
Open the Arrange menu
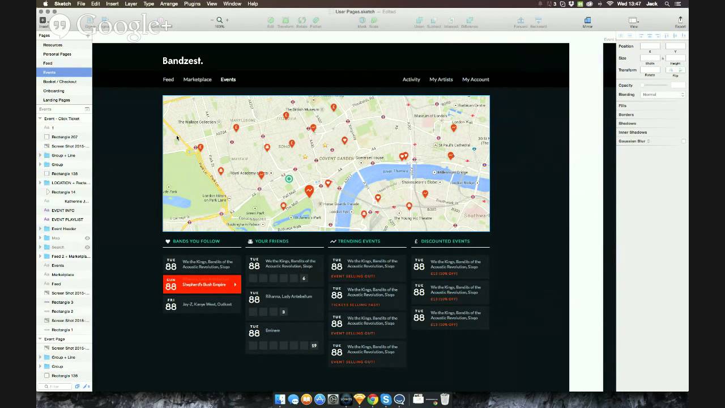coord(169,4)
